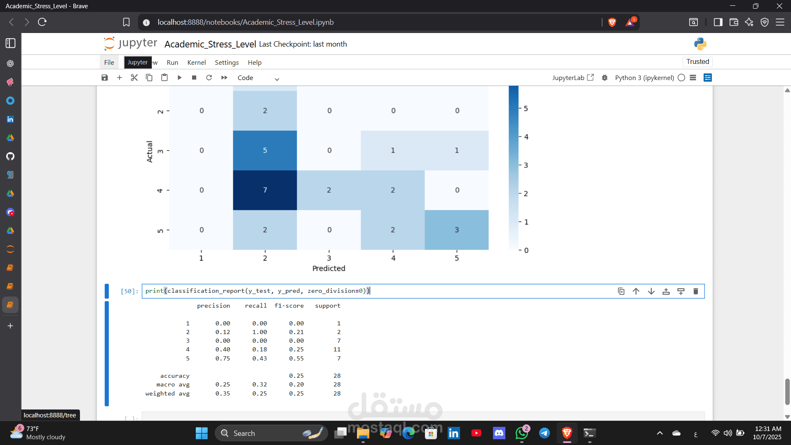Click the heatmap cell showing 3
Viewport: 791px width, 445px height.
coord(457,230)
